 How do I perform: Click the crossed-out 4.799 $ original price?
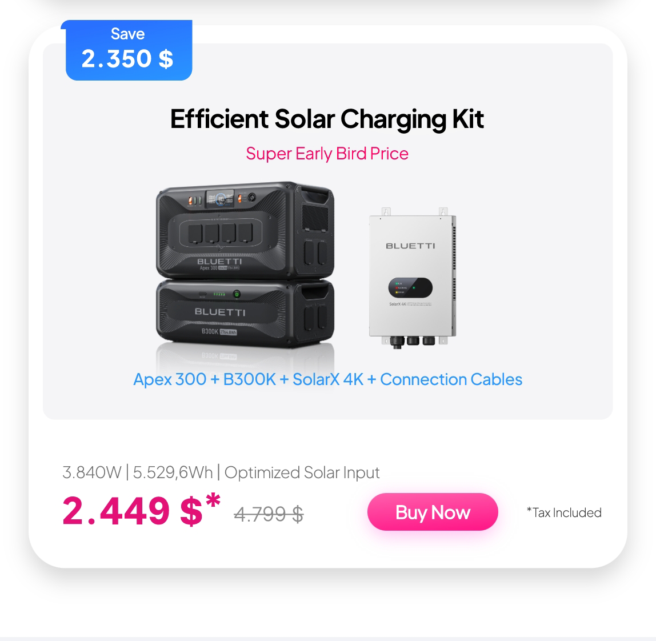(269, 514)
